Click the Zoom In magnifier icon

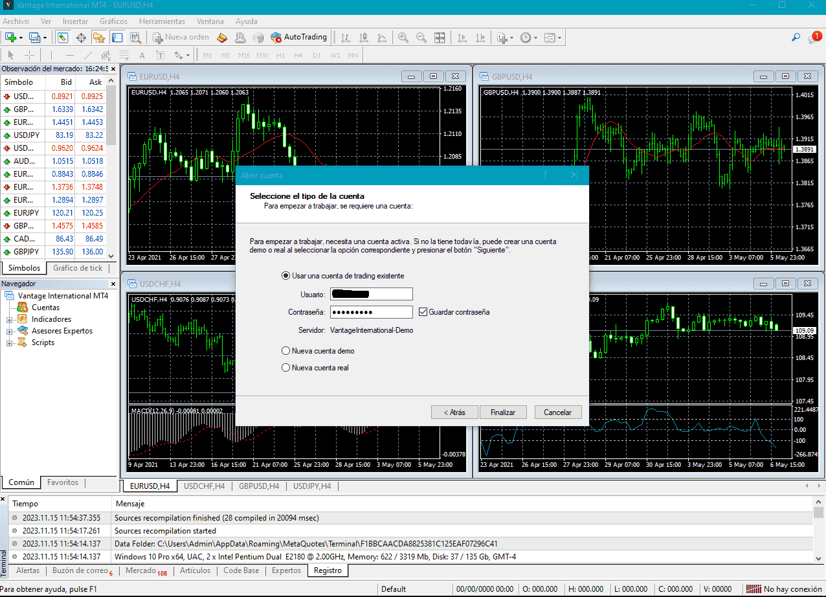pyautogui.click(x=403, y=38)
